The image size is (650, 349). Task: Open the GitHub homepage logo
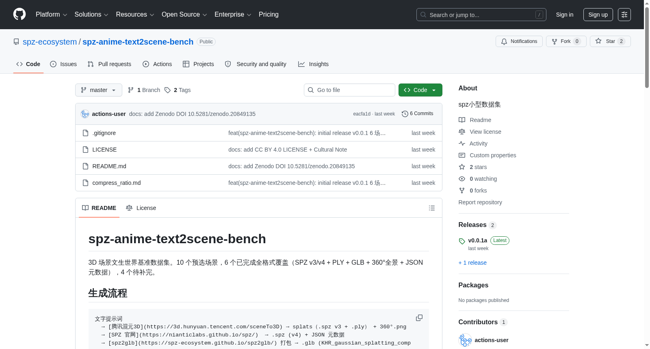click(19, 14)
